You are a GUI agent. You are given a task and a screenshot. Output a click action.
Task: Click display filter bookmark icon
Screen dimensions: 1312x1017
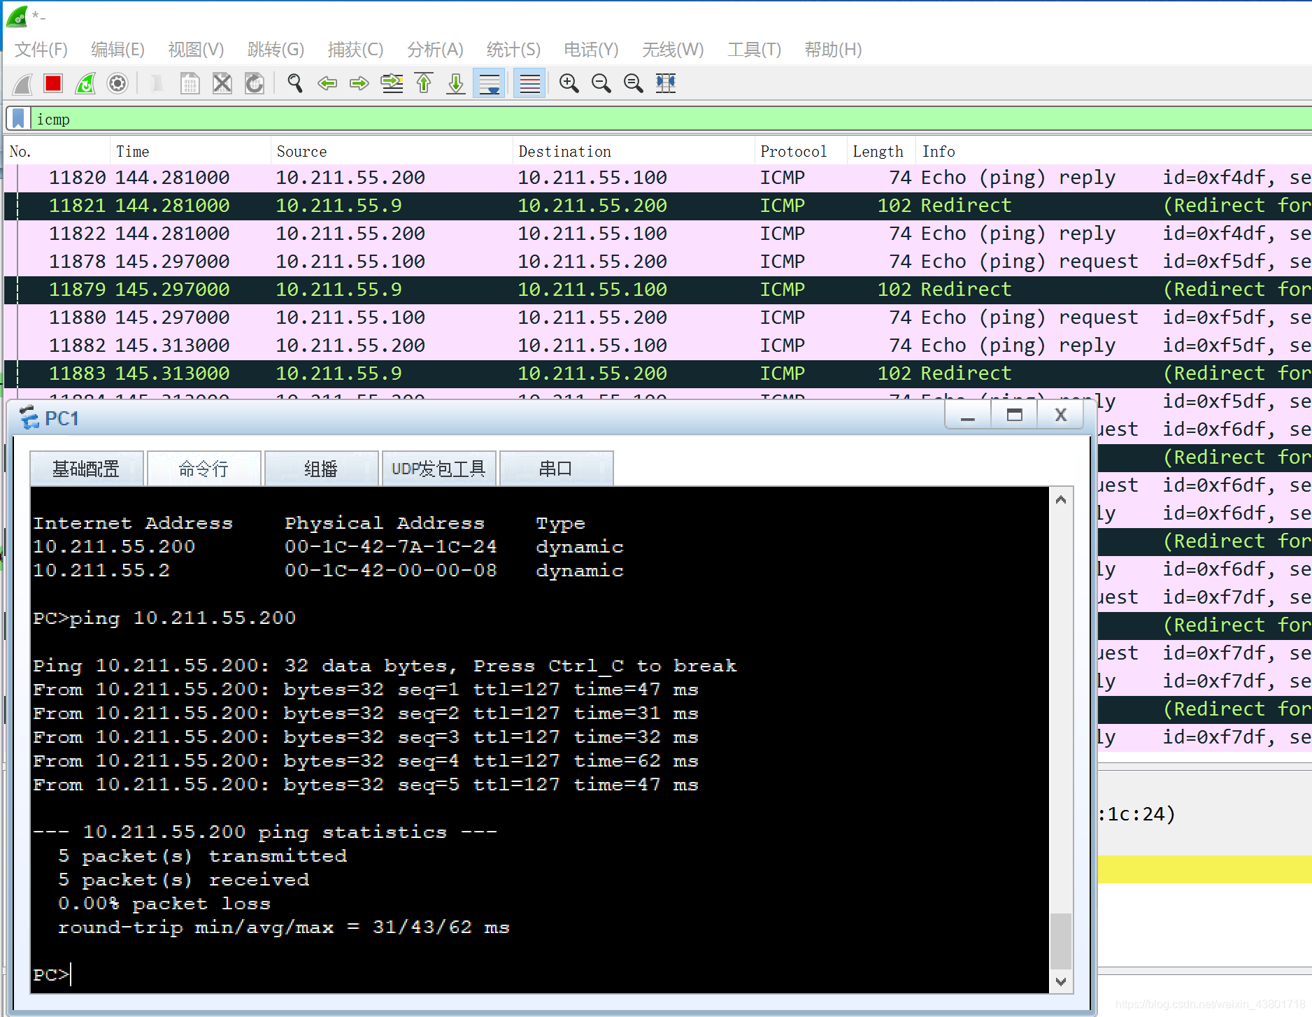[19, 119]
